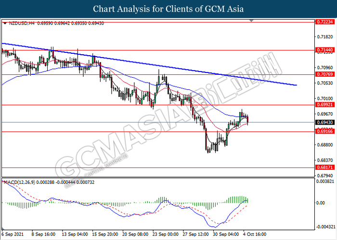
Task: Click the 0.68800 price axis value
Action: (x=325, y=144)
